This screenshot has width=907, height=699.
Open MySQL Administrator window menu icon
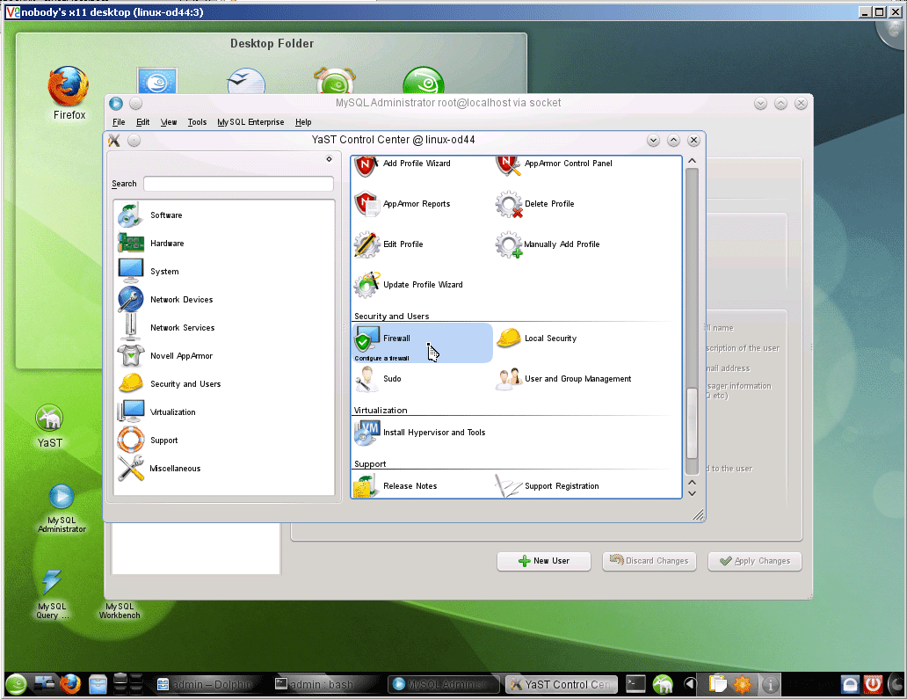coord(116,103)
